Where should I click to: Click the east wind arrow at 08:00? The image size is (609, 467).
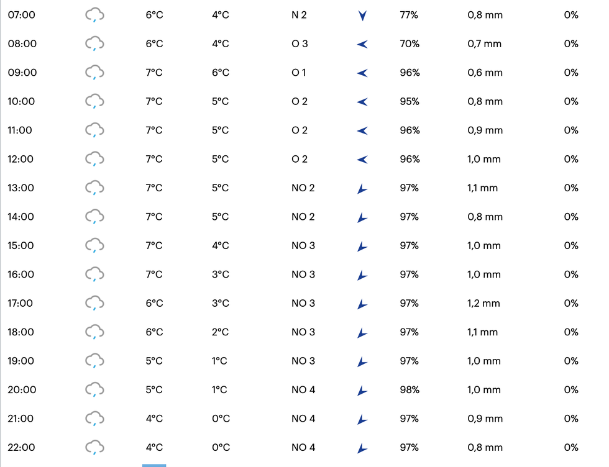click(362, 44)
